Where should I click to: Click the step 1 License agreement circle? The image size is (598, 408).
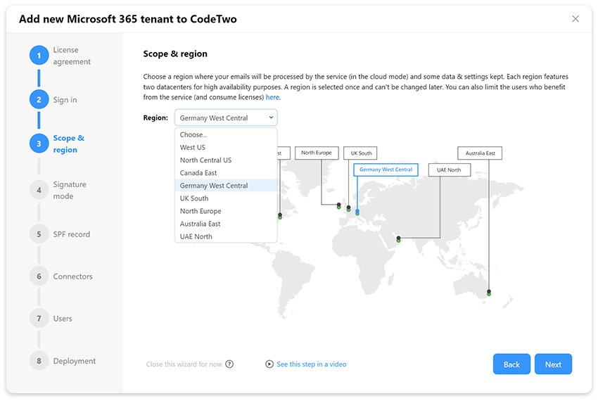pos(39,56)
